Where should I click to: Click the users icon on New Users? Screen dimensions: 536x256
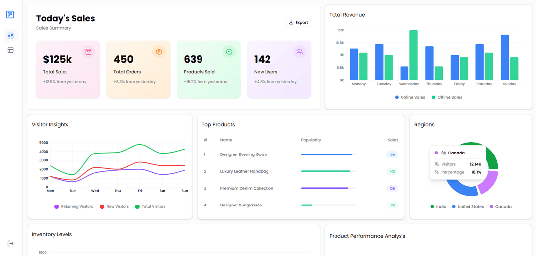(299, 51)
